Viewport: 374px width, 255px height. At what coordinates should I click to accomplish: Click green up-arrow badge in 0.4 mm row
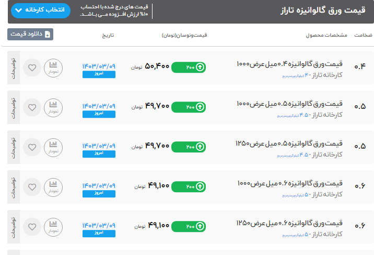click(x=188, y=67)
